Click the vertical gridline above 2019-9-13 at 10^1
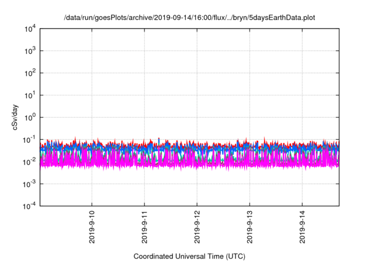 pos(250,95)
